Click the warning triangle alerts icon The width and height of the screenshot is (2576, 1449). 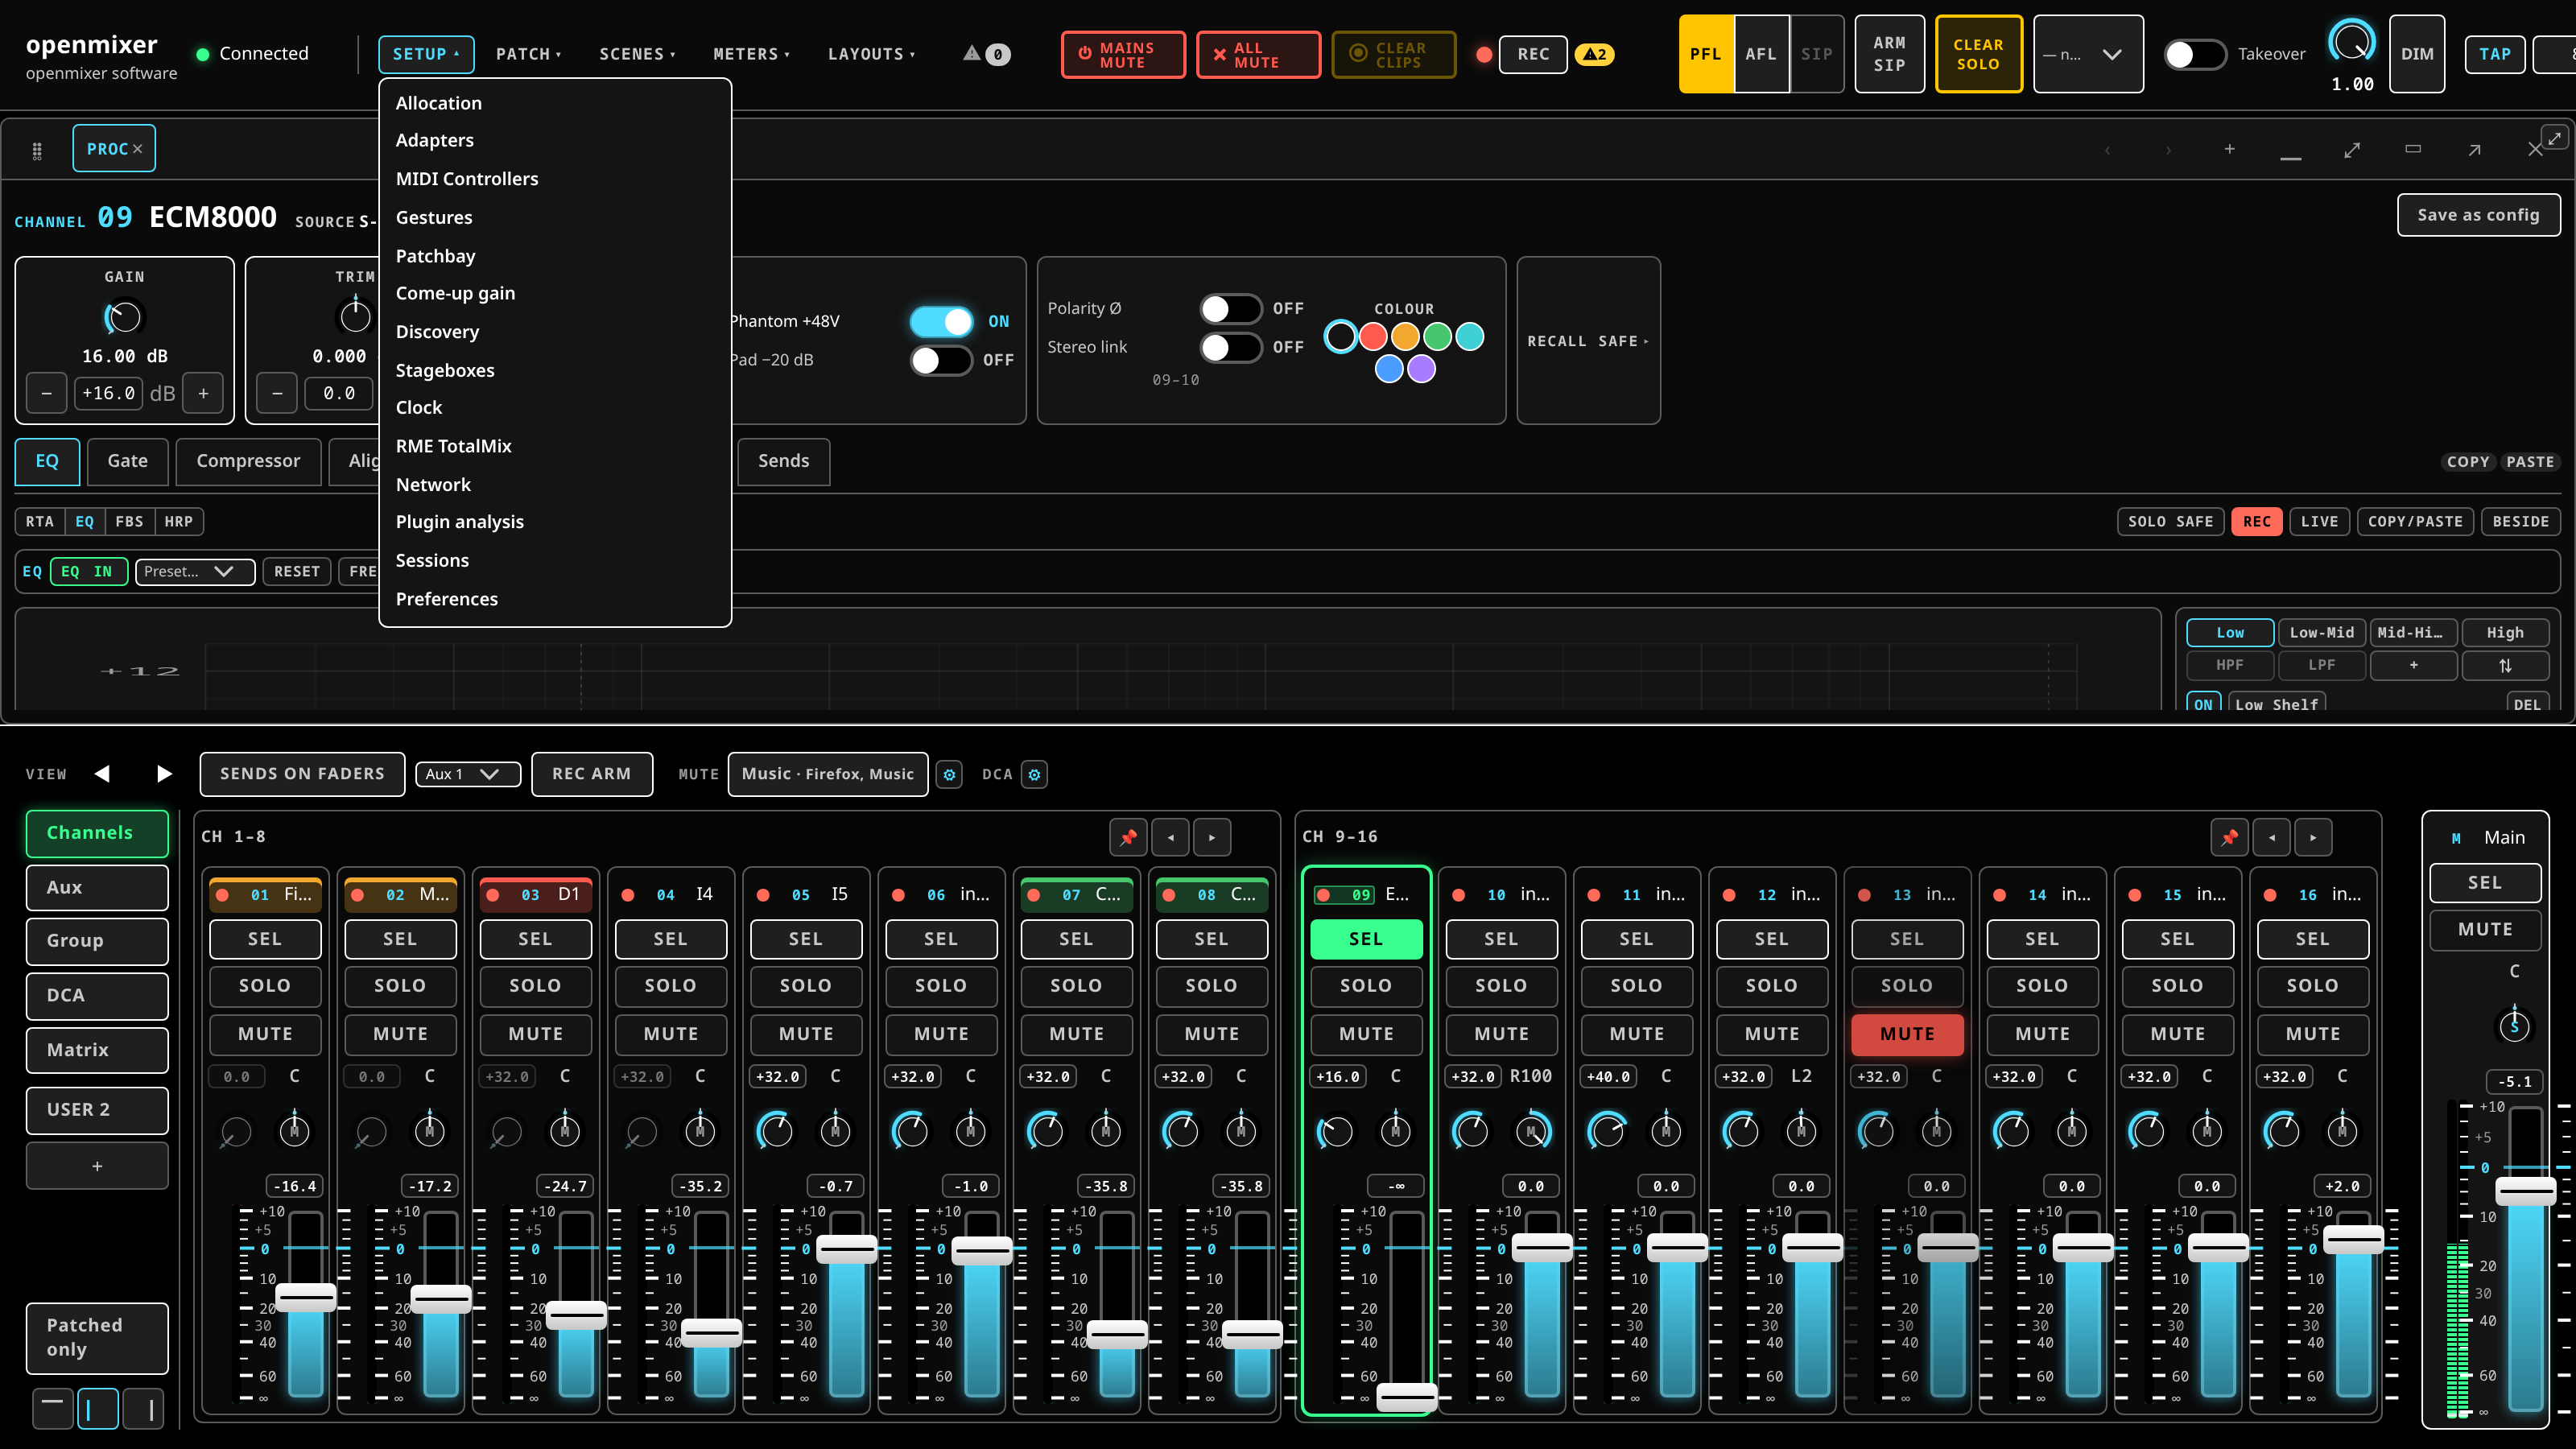pos(971,54)
